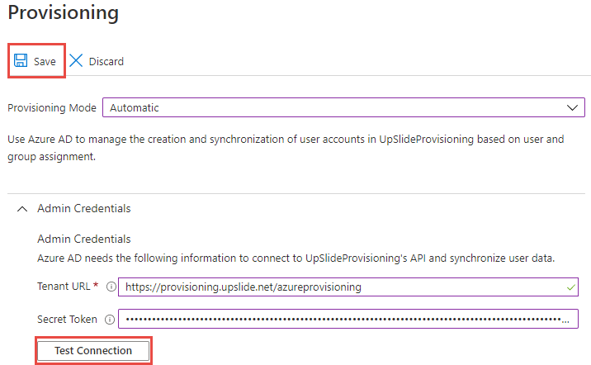591x365 pixels.
Task: Click the Save label in the toolbar
Action: (x=45, y=61)
